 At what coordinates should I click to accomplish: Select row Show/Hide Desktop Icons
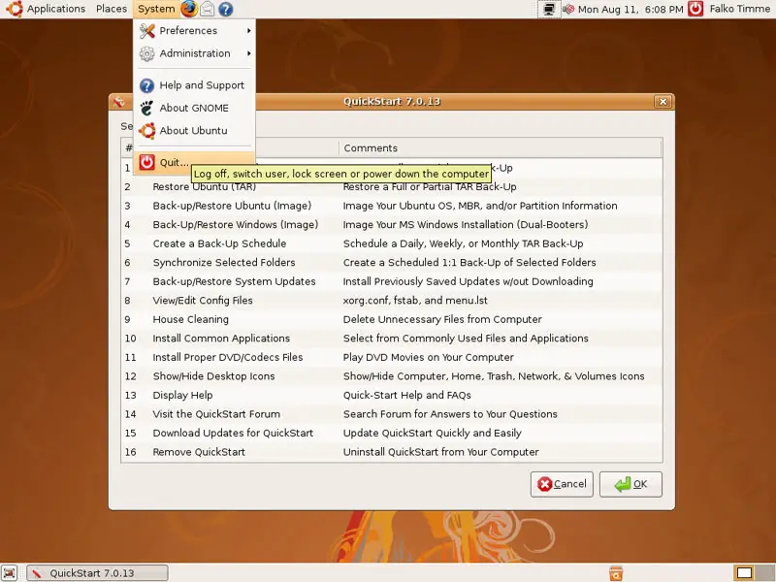(x=392, y=376)
